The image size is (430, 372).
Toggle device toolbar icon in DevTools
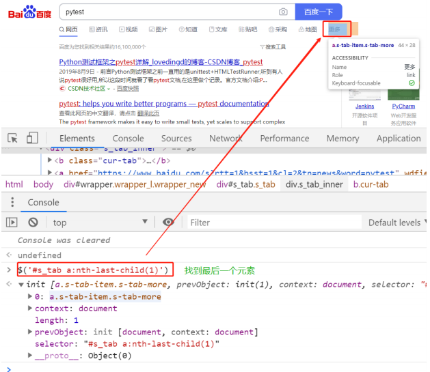(32, 138)
